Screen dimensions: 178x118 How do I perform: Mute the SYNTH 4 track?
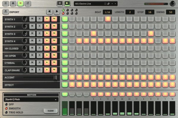pyautogui.click(x=32, y=41)
